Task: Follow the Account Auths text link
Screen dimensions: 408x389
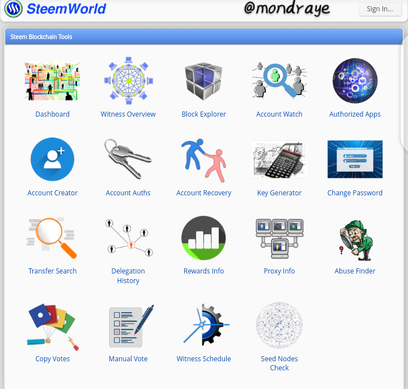Action: [x=128, y=193]
